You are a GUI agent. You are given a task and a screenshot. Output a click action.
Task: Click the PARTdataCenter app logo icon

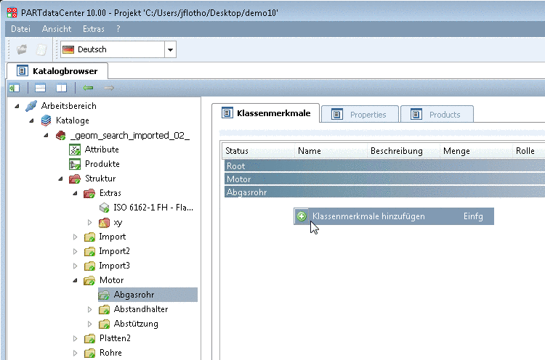12,12
